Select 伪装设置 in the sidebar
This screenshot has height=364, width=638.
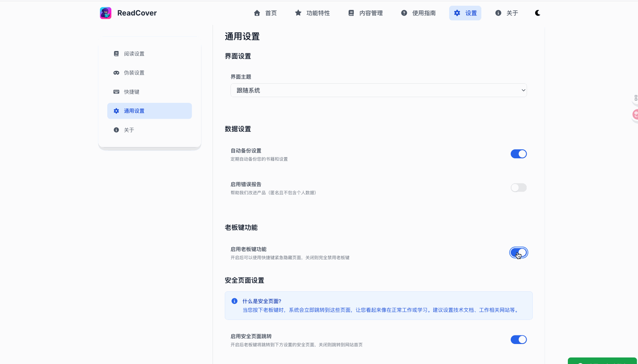pyautogui.click(x=134, y=72)
